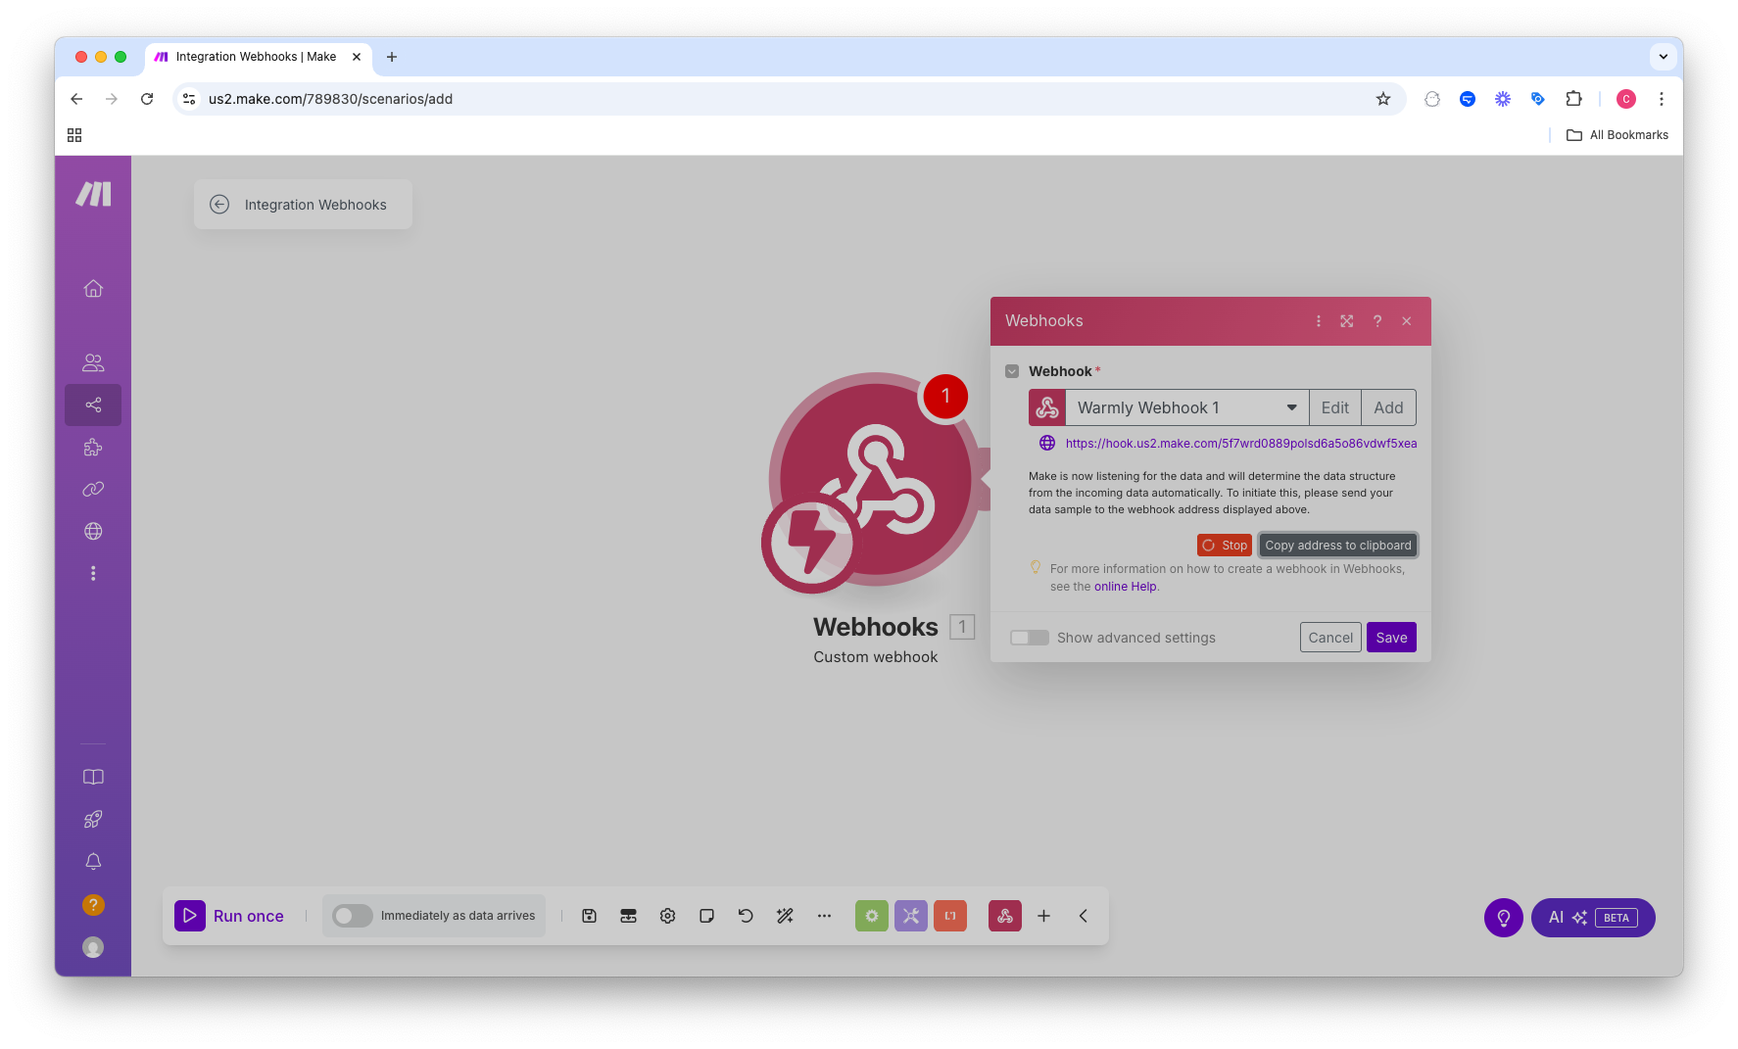Open the user profile avatar in sidebar
Viewport: 1738px width, 1049px height.
click(93, 947)
